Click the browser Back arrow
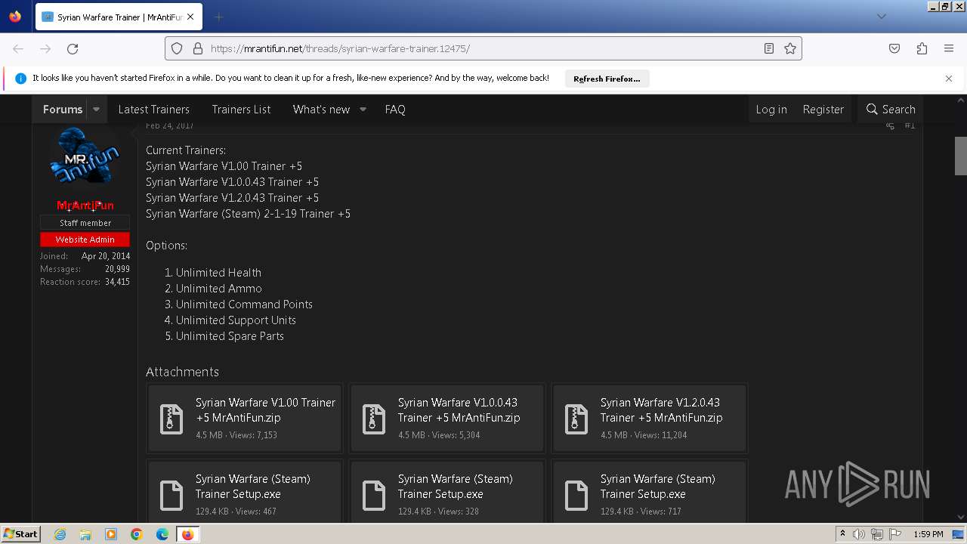This screenshot has height=544, width=967. 18,48
